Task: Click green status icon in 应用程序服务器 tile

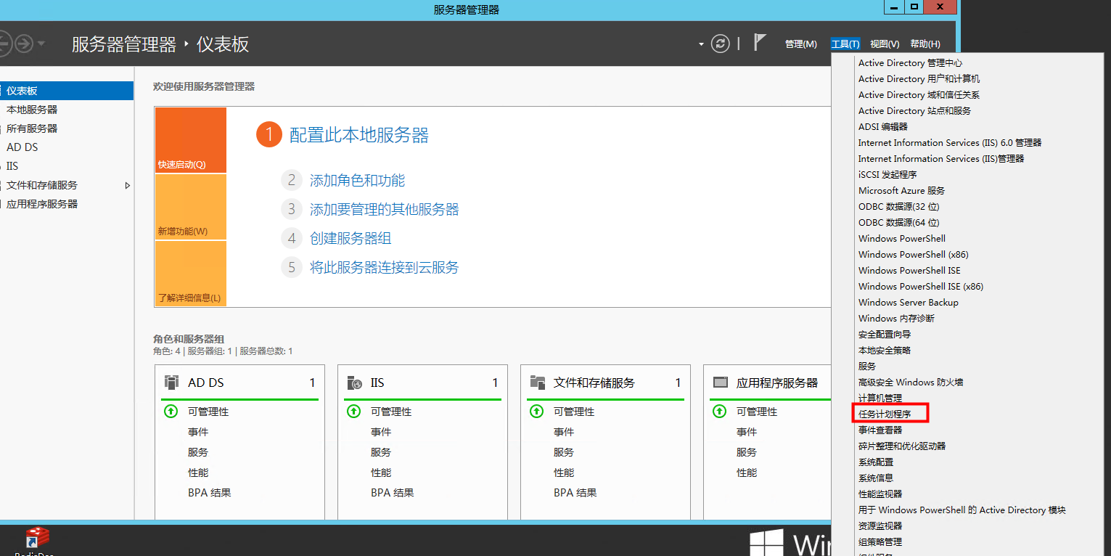Action: pos(720,412)
